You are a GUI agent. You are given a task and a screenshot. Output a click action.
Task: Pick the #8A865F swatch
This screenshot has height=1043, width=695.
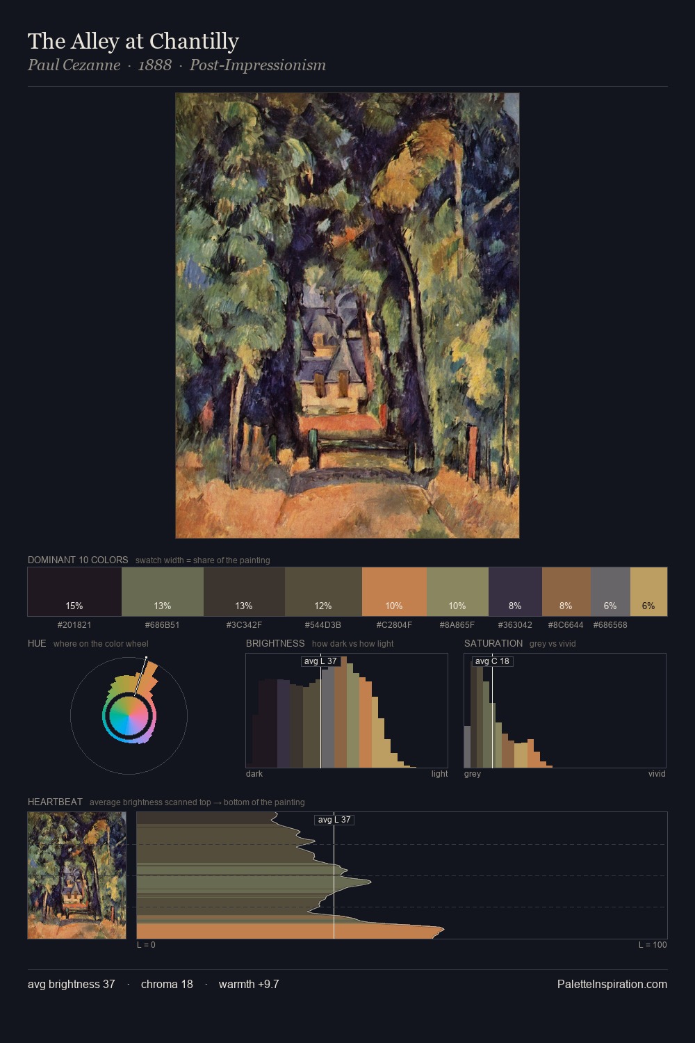tap(457, 592)
